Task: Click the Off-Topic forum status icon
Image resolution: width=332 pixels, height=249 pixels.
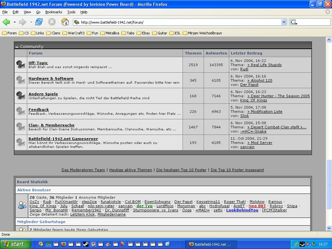Action: (x=20, y=65)
